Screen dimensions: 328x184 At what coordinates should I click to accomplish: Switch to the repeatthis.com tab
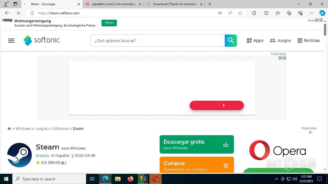click(114, 4)
